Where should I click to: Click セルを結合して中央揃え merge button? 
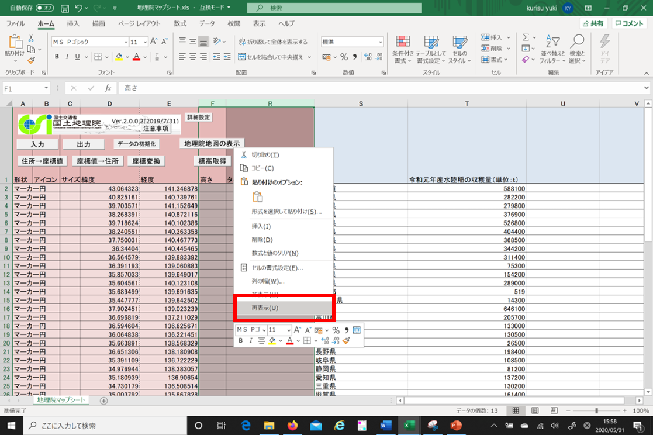pos(271,57)
